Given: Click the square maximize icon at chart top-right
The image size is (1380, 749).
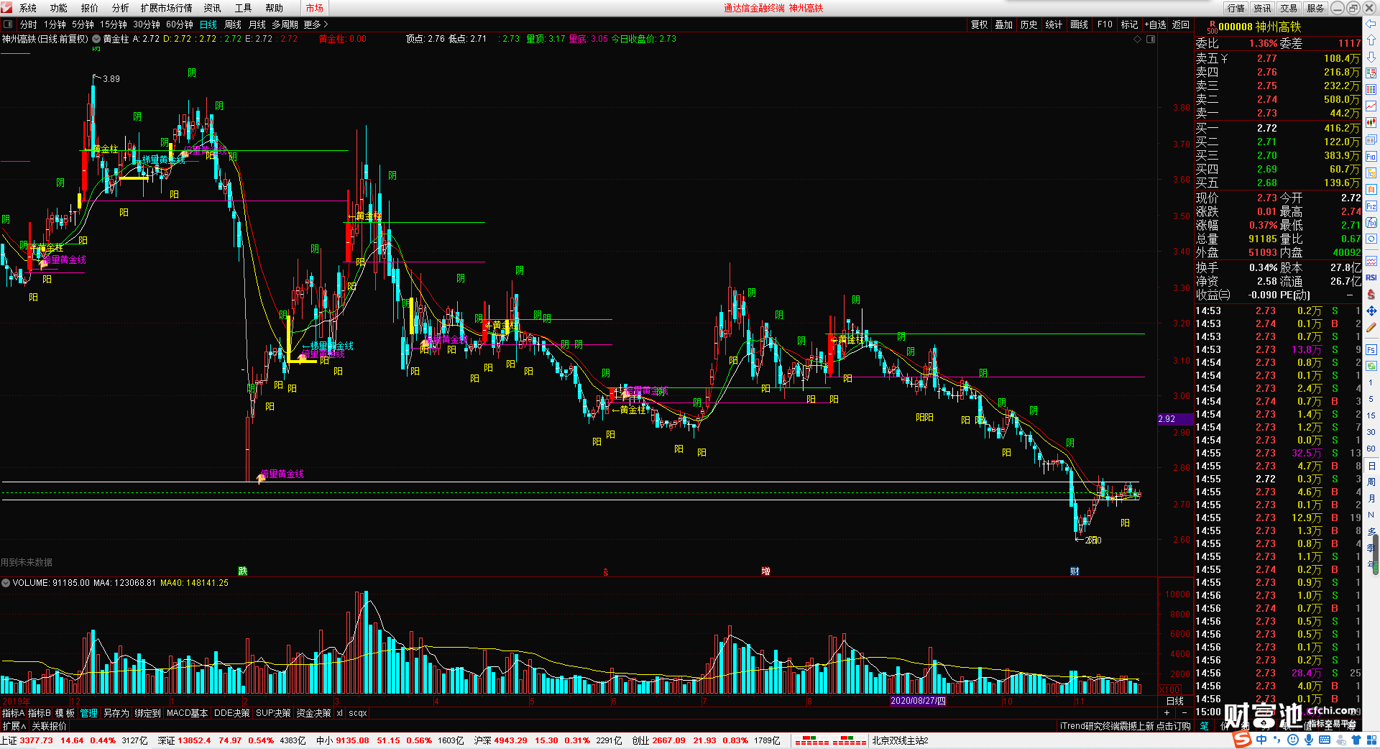Looking at the screenshot, I should pyautogui.click(x=1151, y=39).
